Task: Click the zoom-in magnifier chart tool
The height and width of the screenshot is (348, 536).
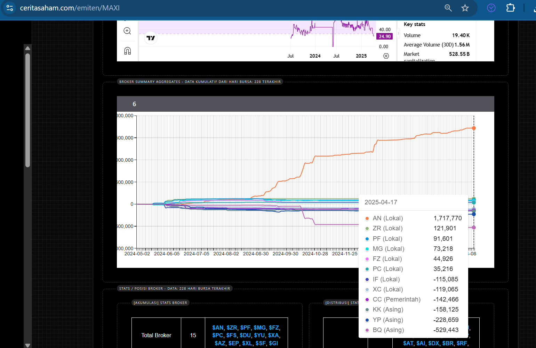Action: coord(127,31)
